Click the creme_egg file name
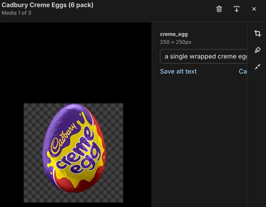The height and width of the screenshot is (207, 266). click(x=174, y=34)
